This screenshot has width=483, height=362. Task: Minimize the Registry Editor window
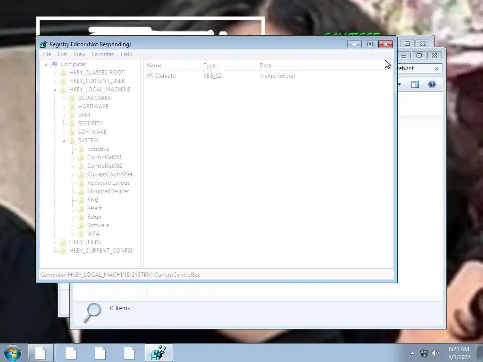point(354,44)
